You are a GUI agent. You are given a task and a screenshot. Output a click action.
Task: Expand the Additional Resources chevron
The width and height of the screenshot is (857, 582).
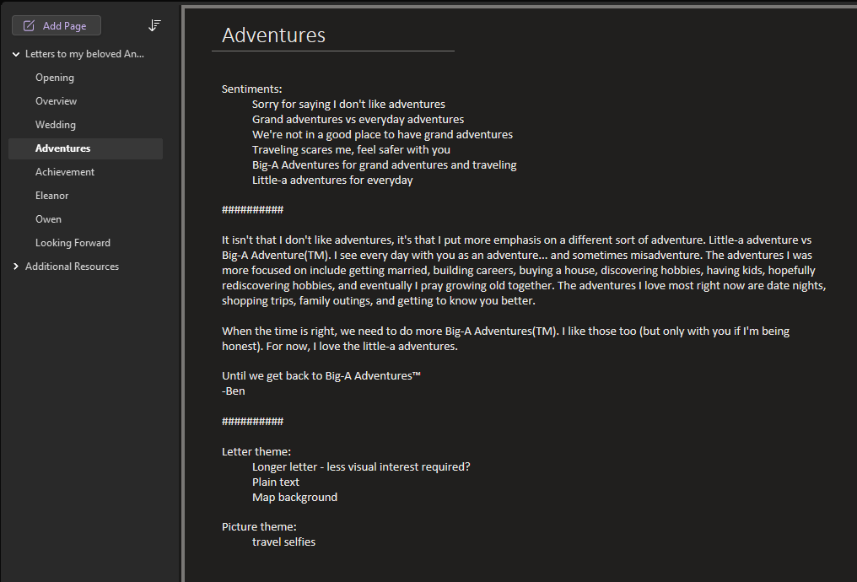pos(16,267)
